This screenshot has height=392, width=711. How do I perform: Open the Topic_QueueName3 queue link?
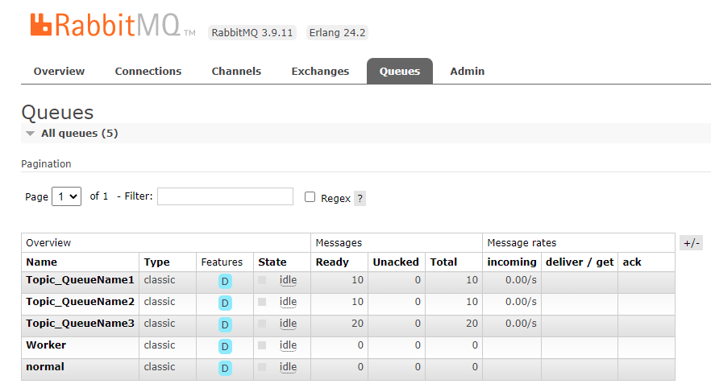click(81, 324)
